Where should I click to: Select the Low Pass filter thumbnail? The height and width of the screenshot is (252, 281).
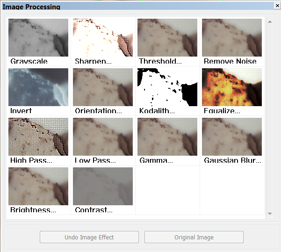coord(103,137)
